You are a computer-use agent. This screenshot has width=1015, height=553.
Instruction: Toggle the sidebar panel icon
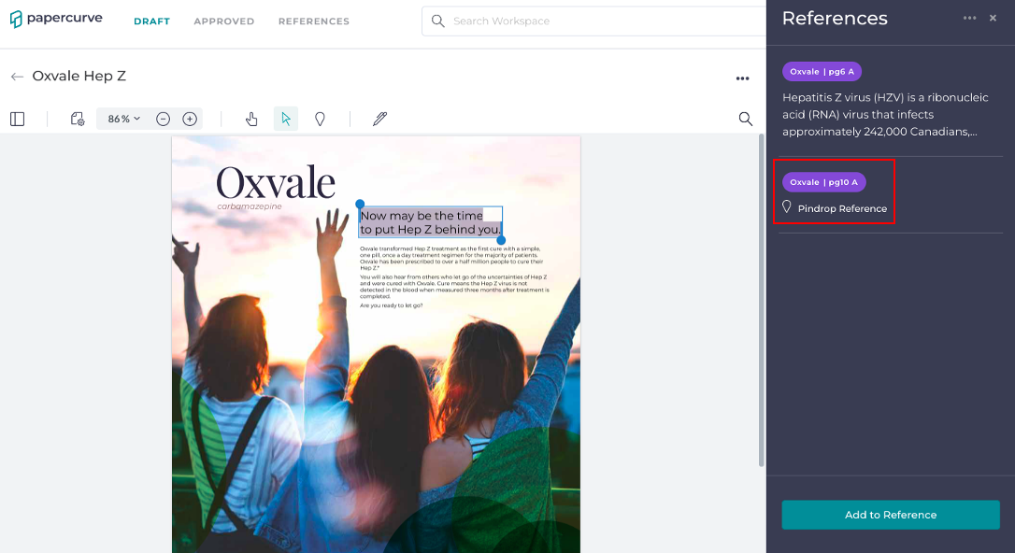[x=18, y=119]
